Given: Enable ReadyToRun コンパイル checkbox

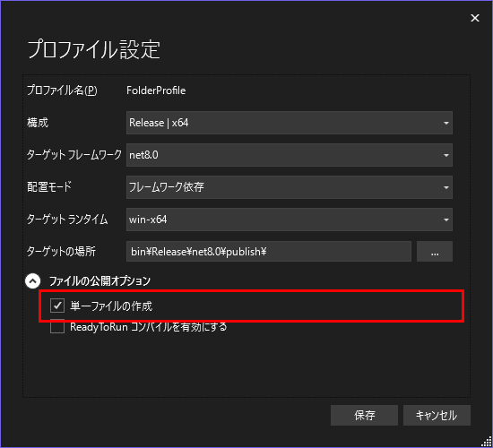Looking at the screenshot, I should pos(57,327).
